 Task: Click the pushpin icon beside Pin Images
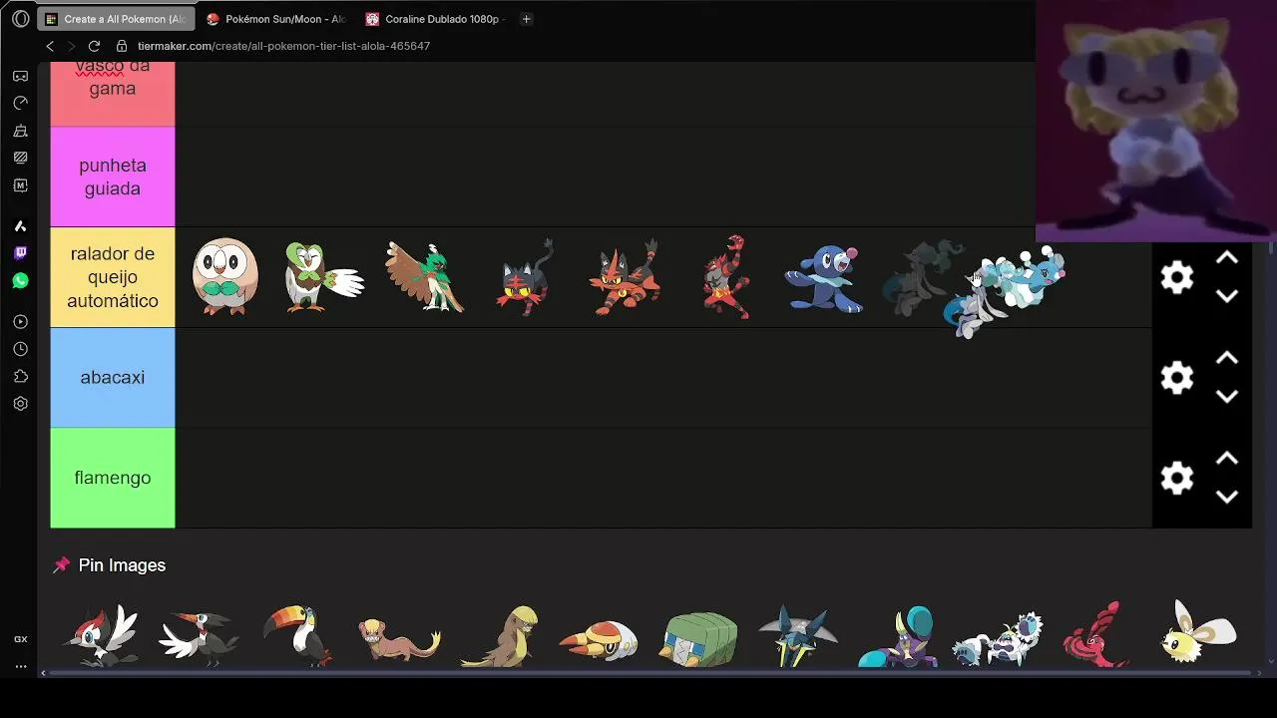pyautogui.click(x=62, y=565)
